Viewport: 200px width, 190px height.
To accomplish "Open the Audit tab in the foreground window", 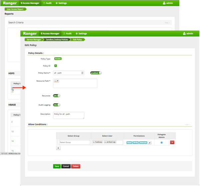I will click(67, 34).
